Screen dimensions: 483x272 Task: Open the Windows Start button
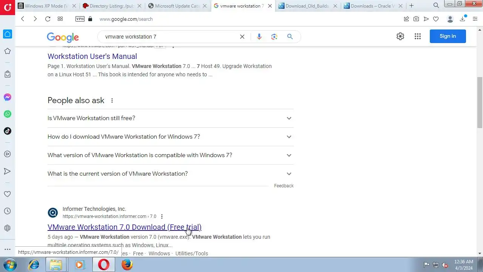(x=9, y=264)
